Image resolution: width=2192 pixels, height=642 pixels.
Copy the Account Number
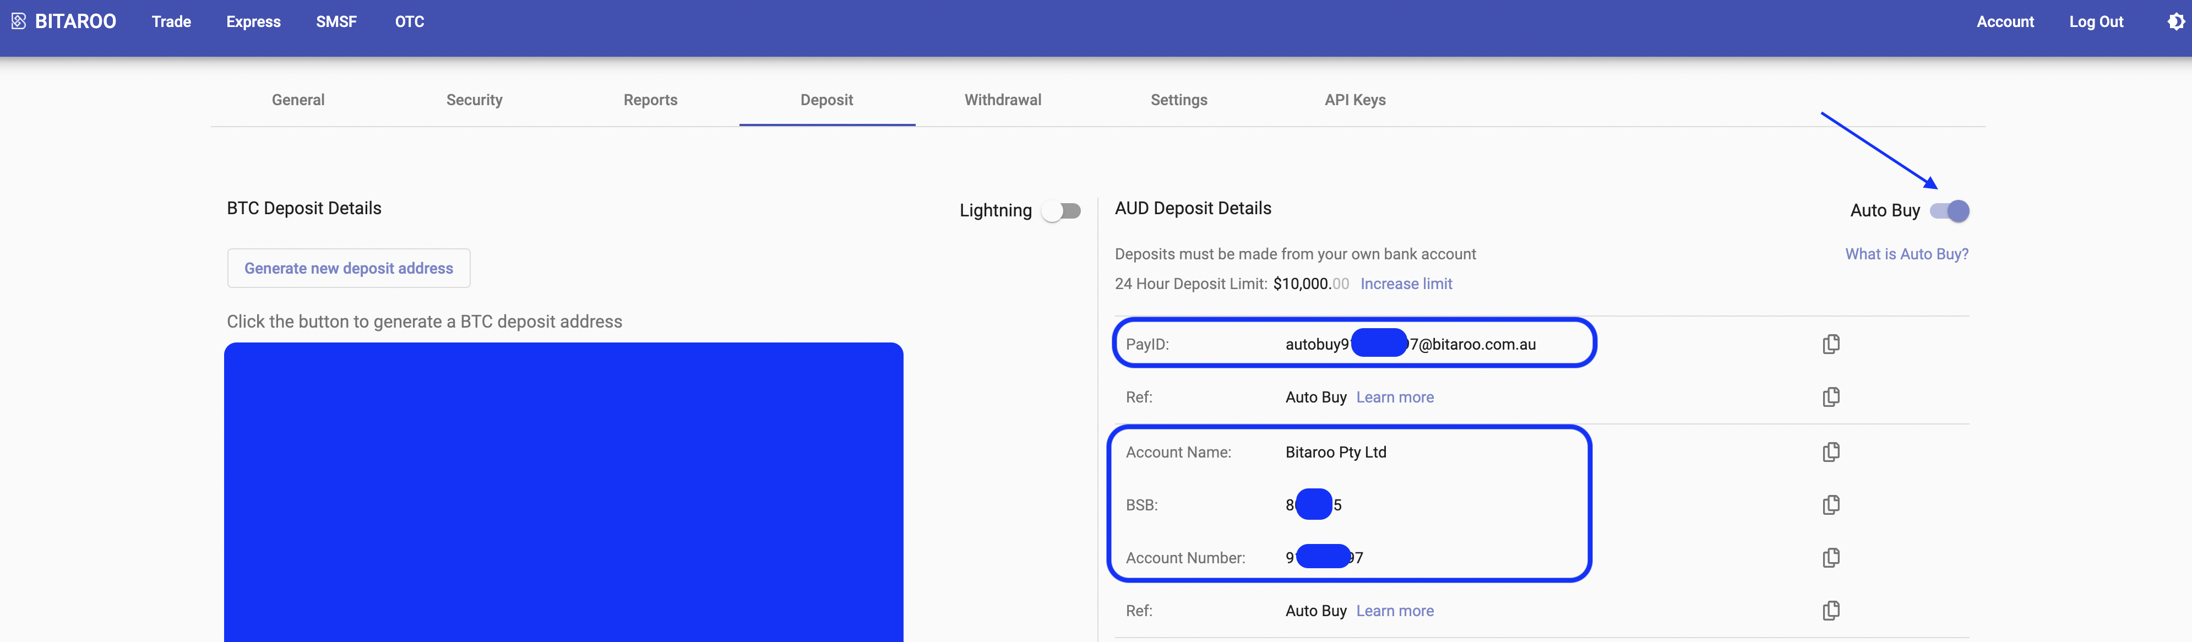(1831, 558)
